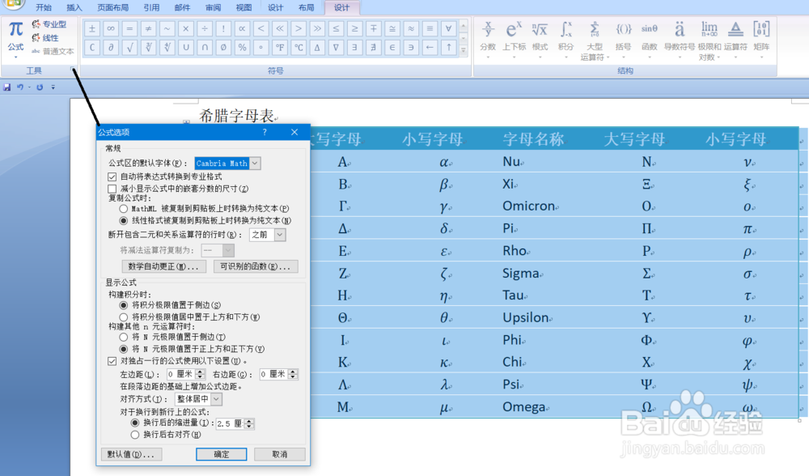Screen dimensions: 809x476
Task: Confirm dialog with 确定 button
Action: click(222, 454)
